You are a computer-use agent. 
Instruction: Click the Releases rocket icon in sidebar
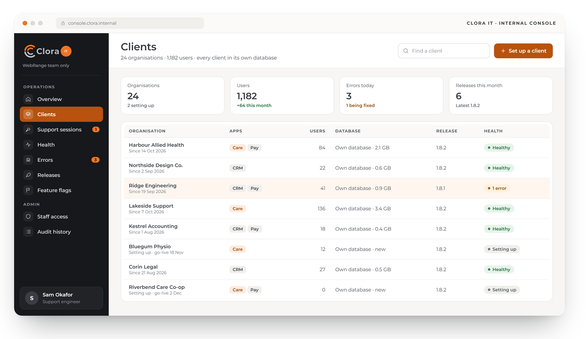28,175
